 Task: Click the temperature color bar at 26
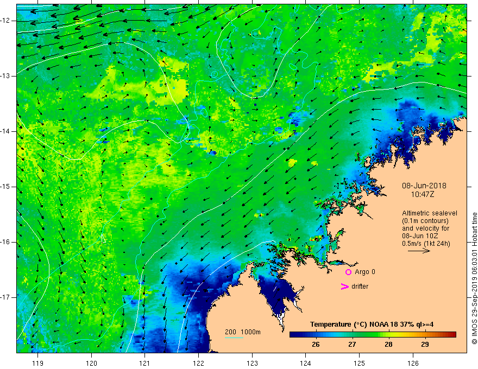click(x=316, y=335)
